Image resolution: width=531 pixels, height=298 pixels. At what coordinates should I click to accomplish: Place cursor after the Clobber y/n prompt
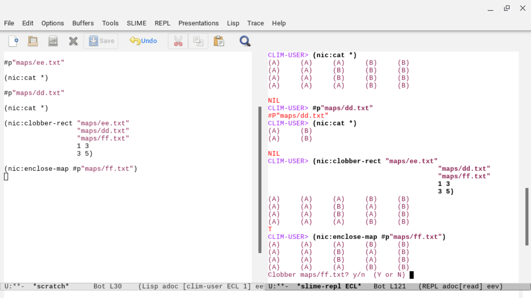pos(412,275)
